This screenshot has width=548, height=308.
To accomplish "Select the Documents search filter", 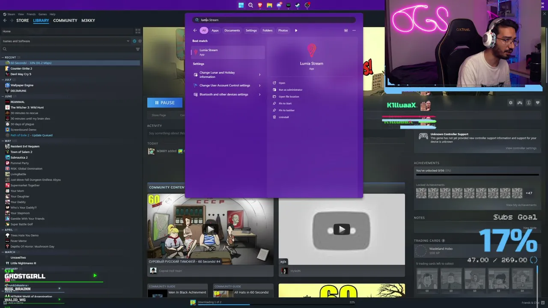I will [232, 30].
